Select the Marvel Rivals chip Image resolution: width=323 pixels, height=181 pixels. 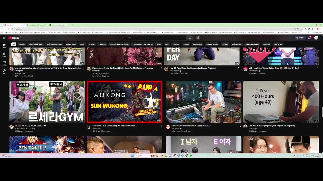(71, 44)
